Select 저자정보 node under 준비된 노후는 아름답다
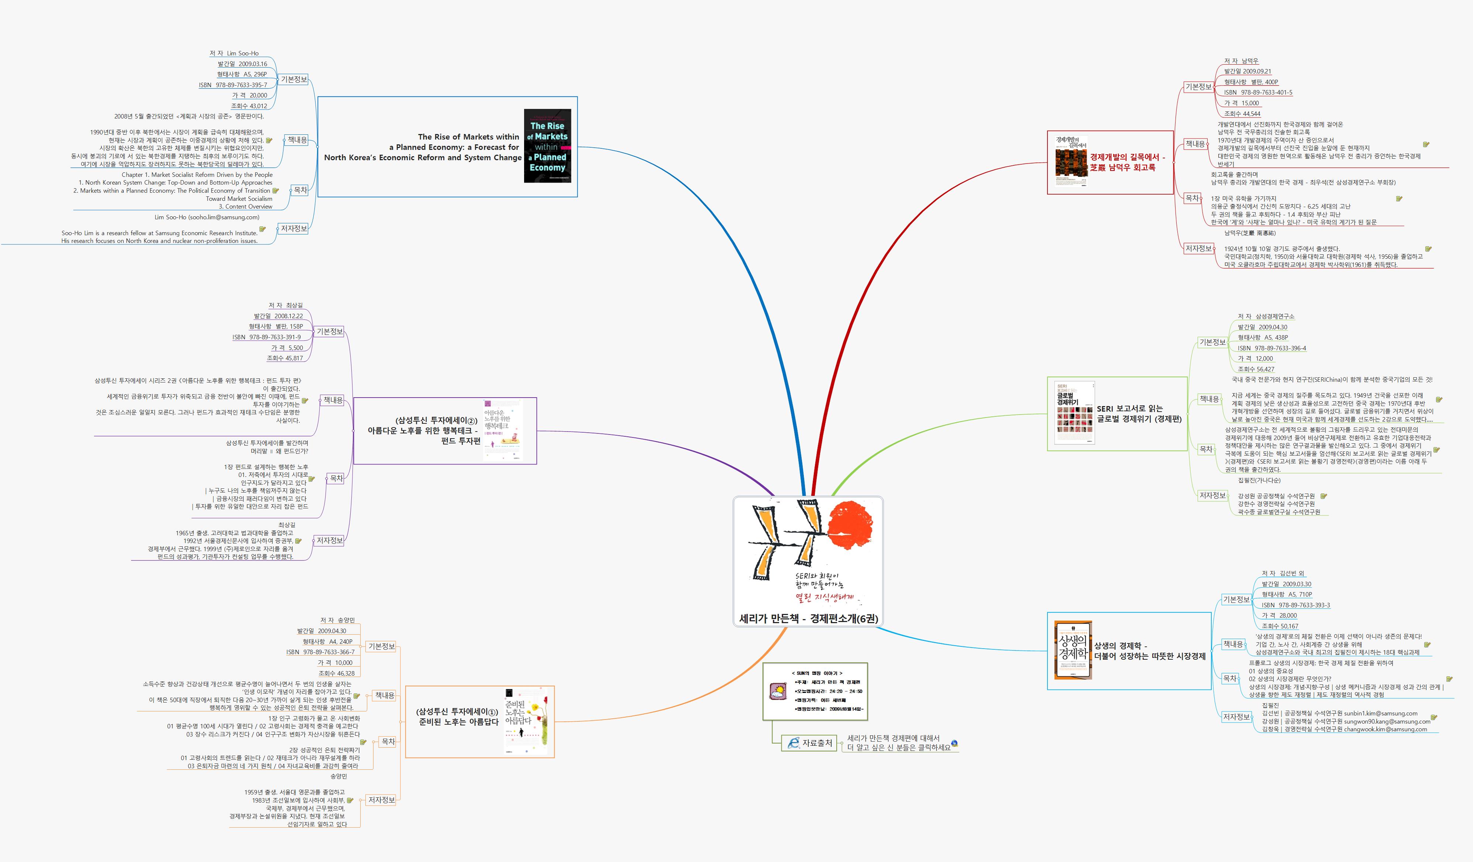The image size is (1473, 862). pyautogui.click(x=382, y=799)
